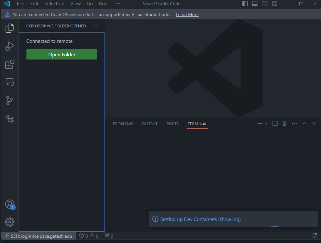
Task: Expand the Explorer views and more actions menu
Action: [x=96, y=26]
